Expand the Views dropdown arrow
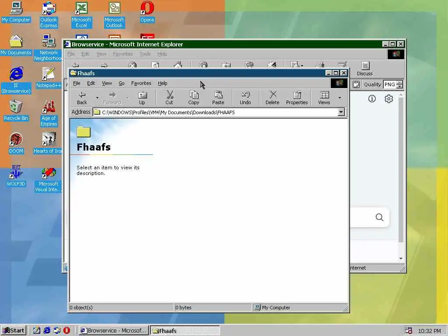The image size is (448, 336). (x=339, y=98)
